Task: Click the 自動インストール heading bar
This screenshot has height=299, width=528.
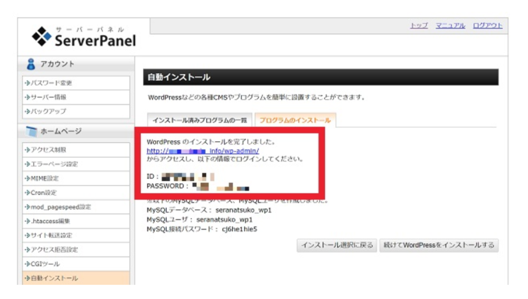Action: tap(320, 77)
